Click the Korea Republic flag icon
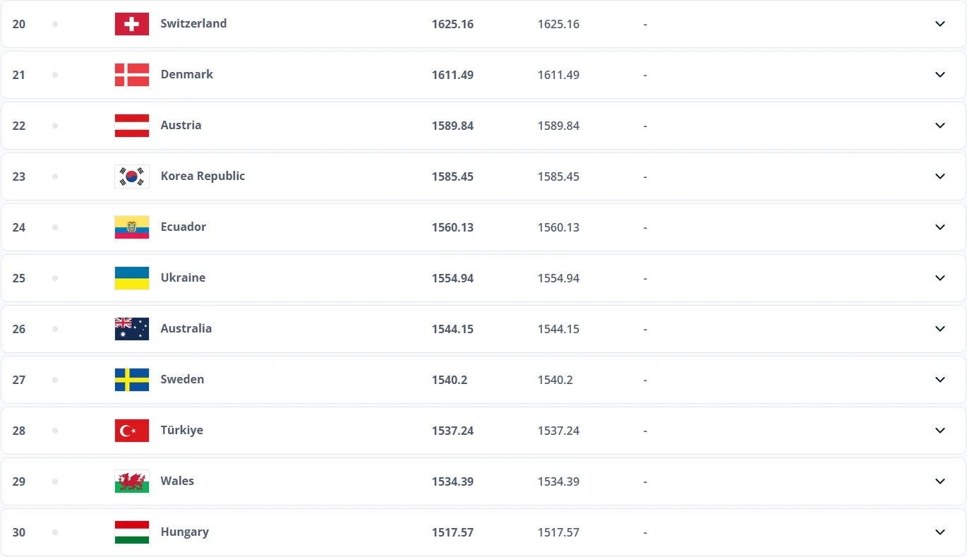Viewport: 967px width, 557px height. click(132, 176)
